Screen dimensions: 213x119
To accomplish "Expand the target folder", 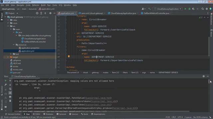I will (8, 57).
